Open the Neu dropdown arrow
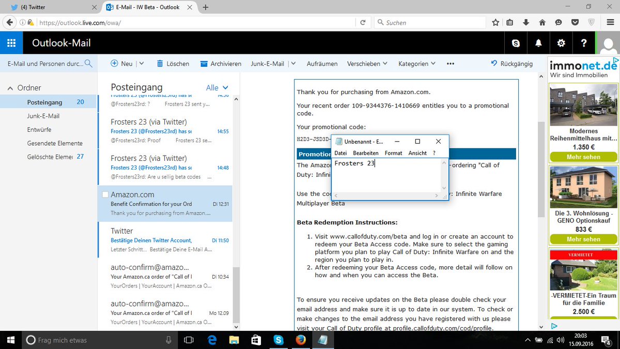The width and height of the screenshot is (620, 349). pos(142,64)
